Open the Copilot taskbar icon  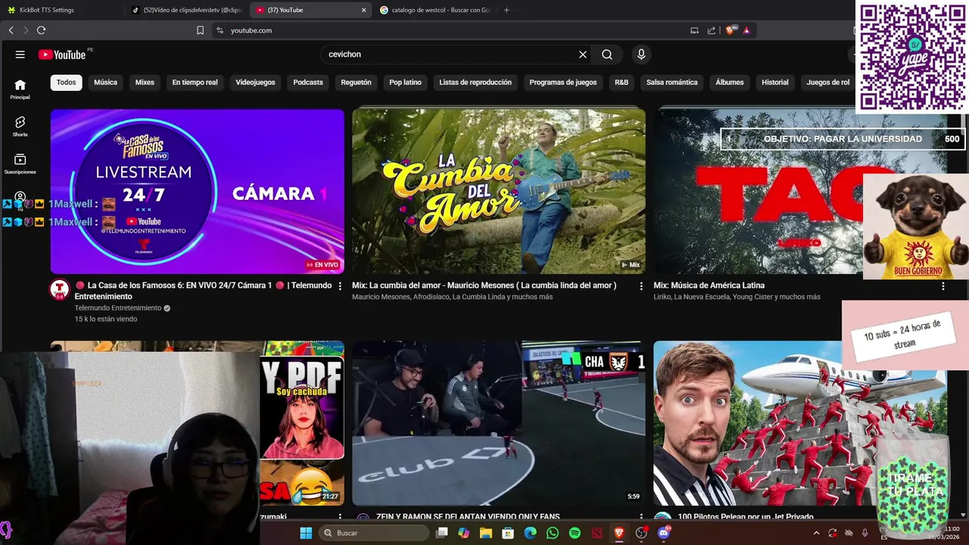click(x=463, y=533)
